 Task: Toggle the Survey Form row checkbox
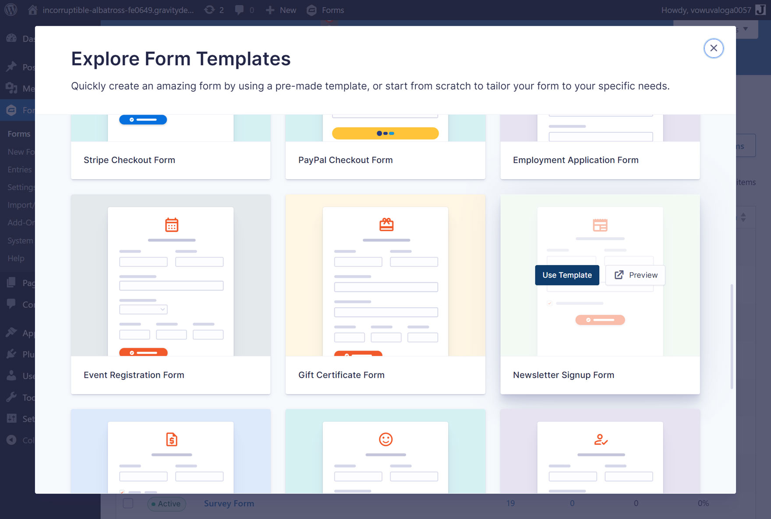click(128, 503)
